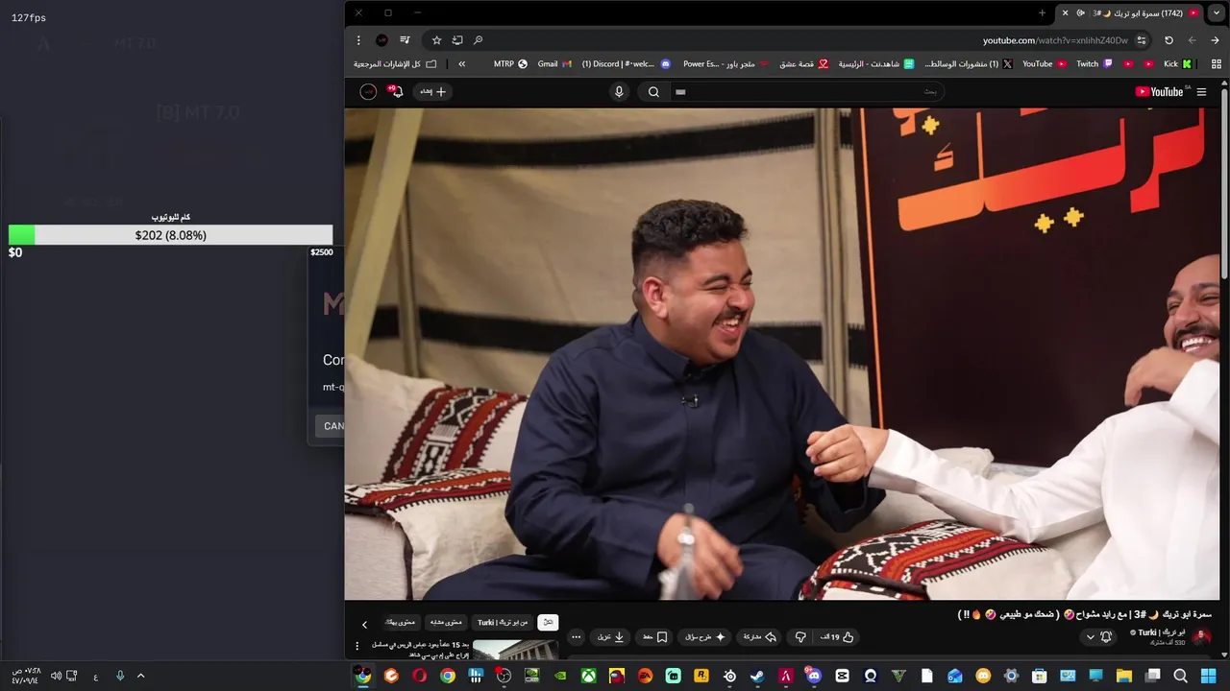Screen dimensions: 1230x691
Task: Open the browser three-dot menu
Action: coord(358,40)
